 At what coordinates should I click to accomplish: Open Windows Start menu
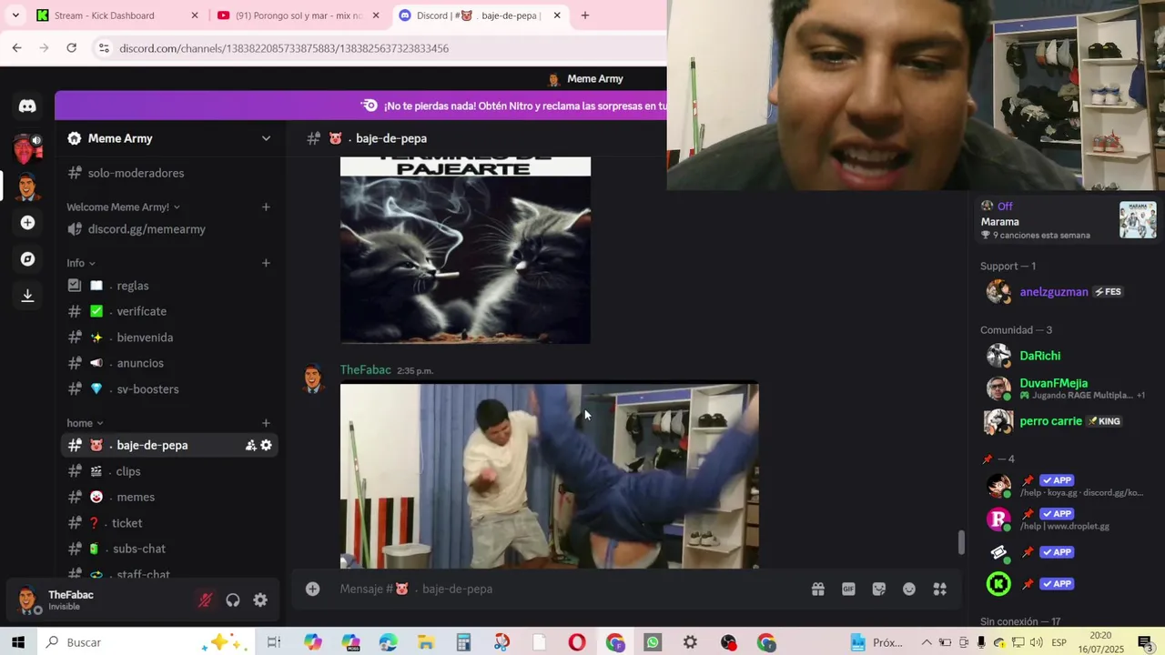pyautogui.click(x=17, y=643)
